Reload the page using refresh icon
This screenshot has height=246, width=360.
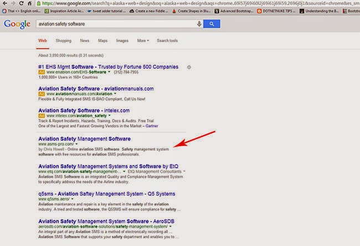[x=22, y=3]
